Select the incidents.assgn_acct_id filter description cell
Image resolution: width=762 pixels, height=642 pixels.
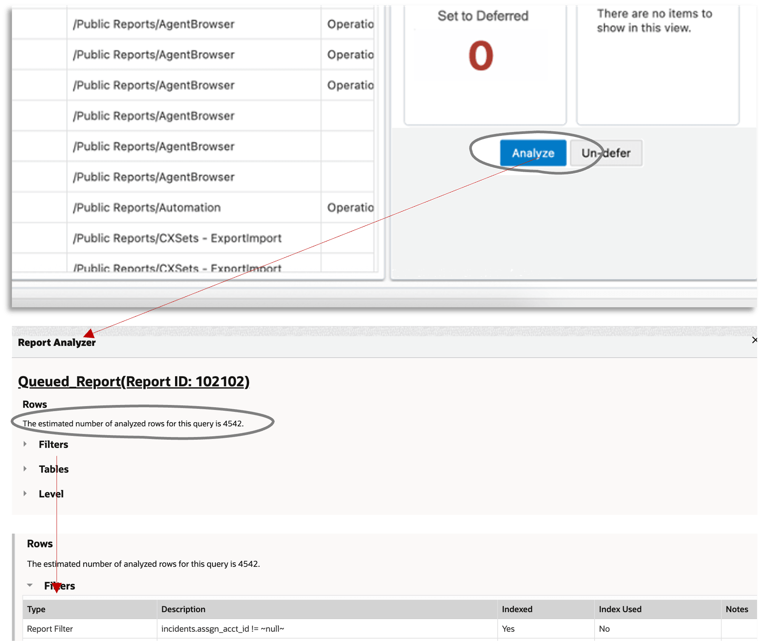[x=223, y=629]
